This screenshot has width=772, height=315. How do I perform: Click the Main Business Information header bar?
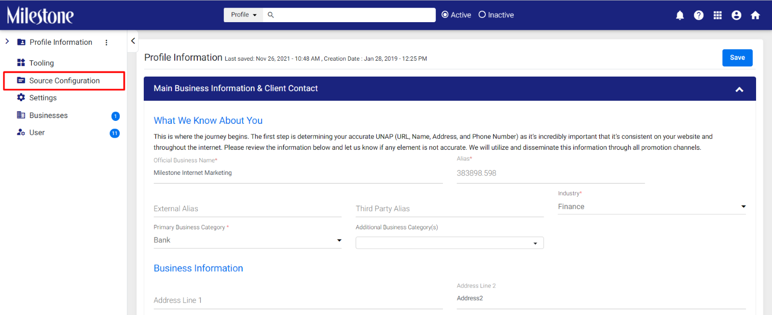[450, 89]
